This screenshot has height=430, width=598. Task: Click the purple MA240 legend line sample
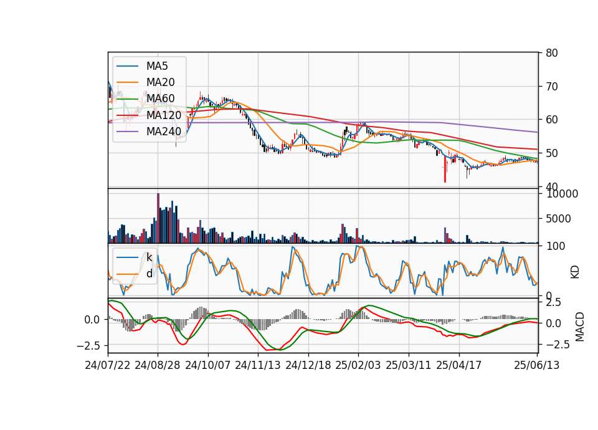tap(127, 131)
